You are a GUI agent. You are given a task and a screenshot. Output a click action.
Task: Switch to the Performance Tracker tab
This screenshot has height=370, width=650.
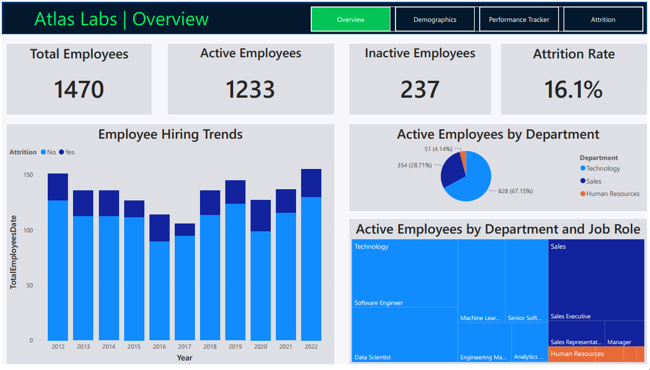519,20
